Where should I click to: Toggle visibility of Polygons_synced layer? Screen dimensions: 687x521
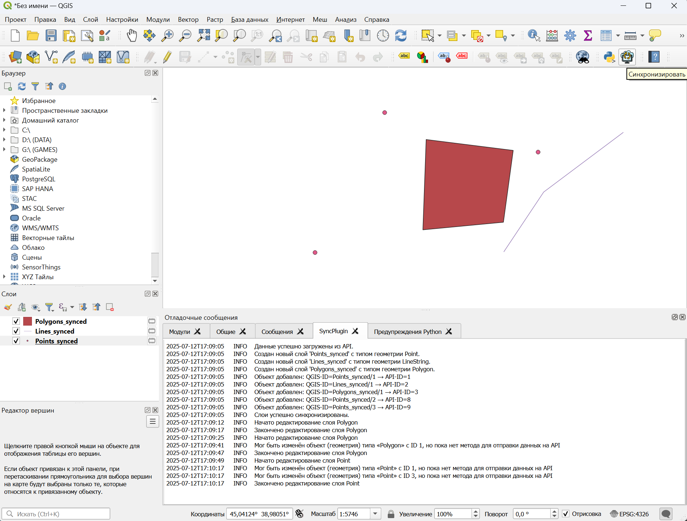pyautogui.click(x=16, y=321)
